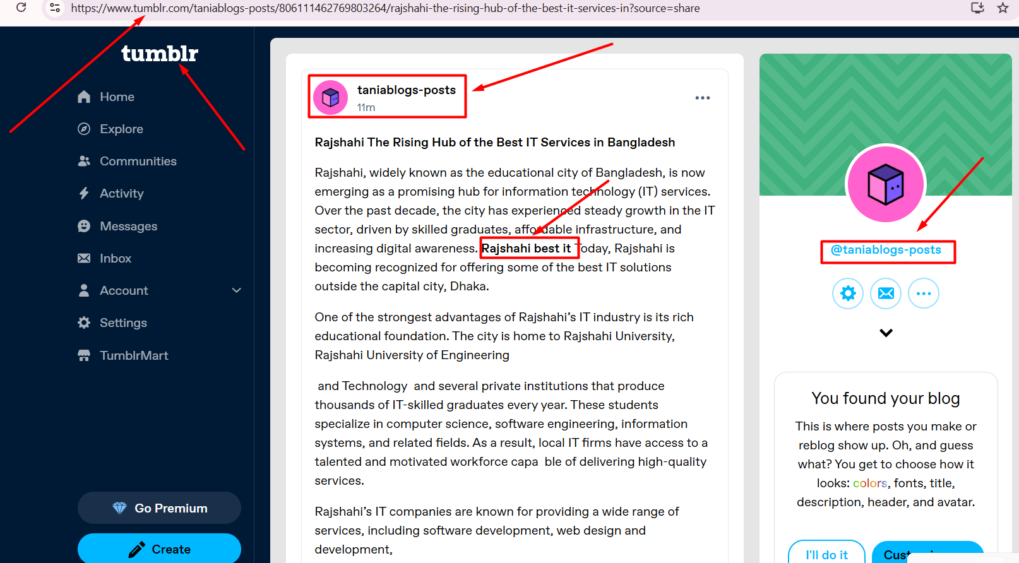Viewport: 1019px width, 563px height.
Task: Click the bold 'Rajshahi best it' link
Action: tap(526, 248)
